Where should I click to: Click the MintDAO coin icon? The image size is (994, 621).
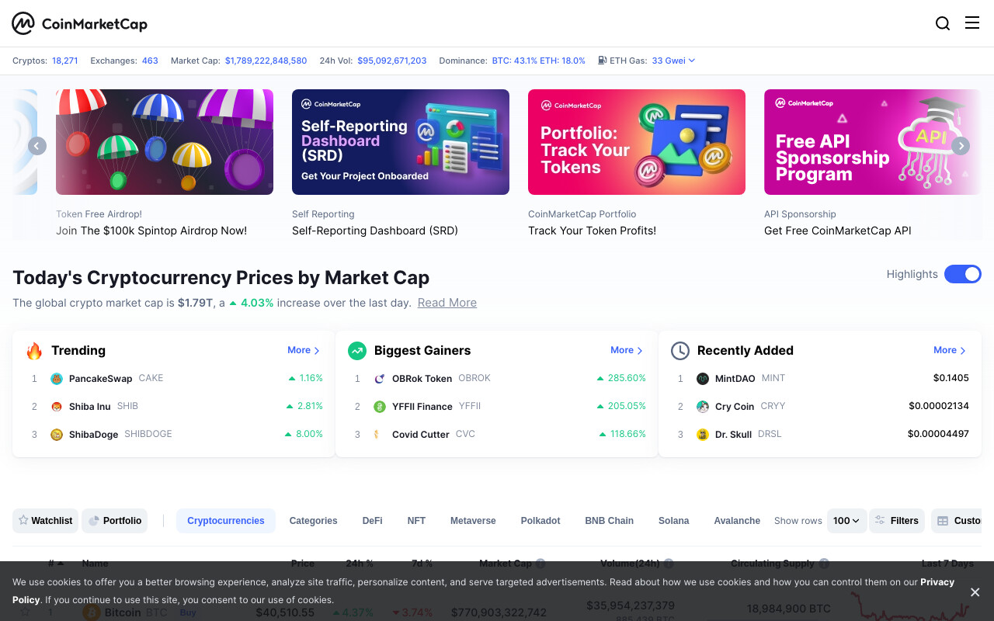(703, 379)
